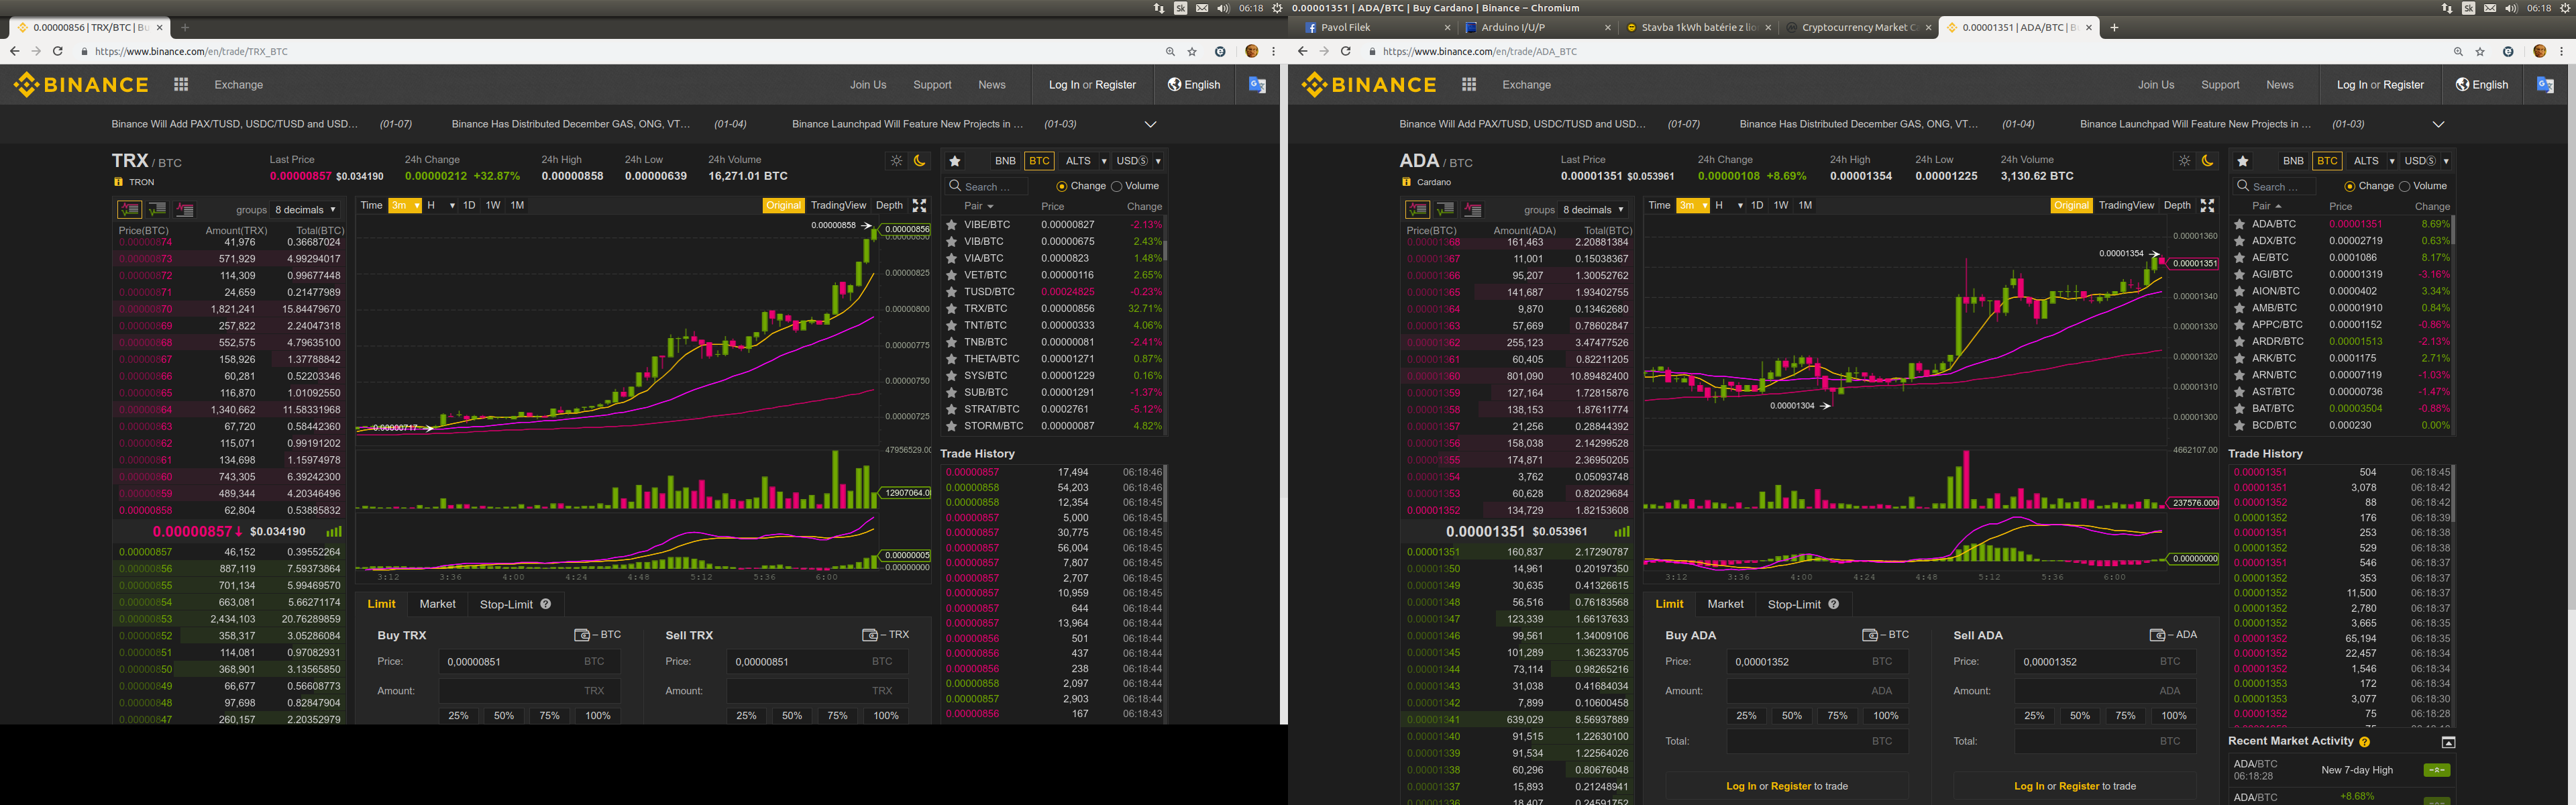Show only buy orders in TRX order book
2576x805 pixels.
point(157,209)
